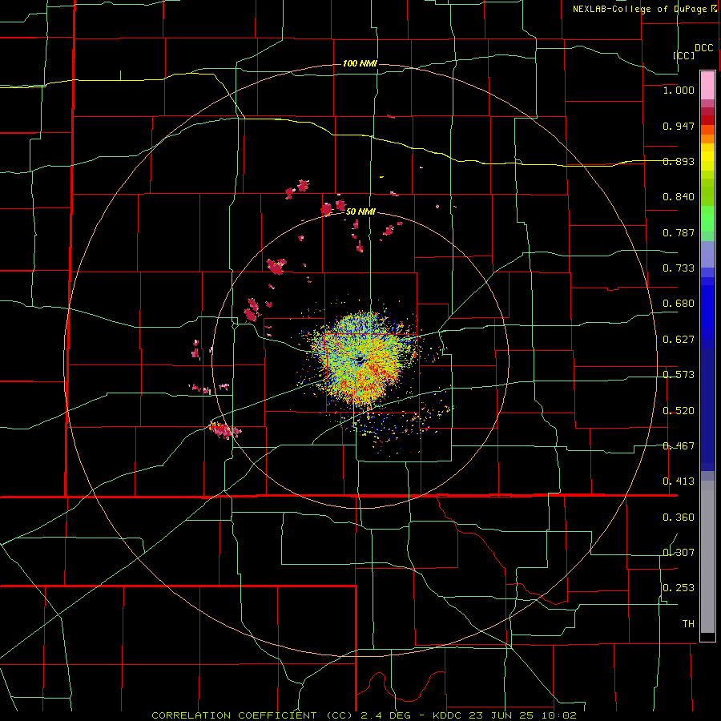The height and width of the screenshot is (721, 721).
Task: Click the [CC] product label above color bar
Action: pos(683,55)
